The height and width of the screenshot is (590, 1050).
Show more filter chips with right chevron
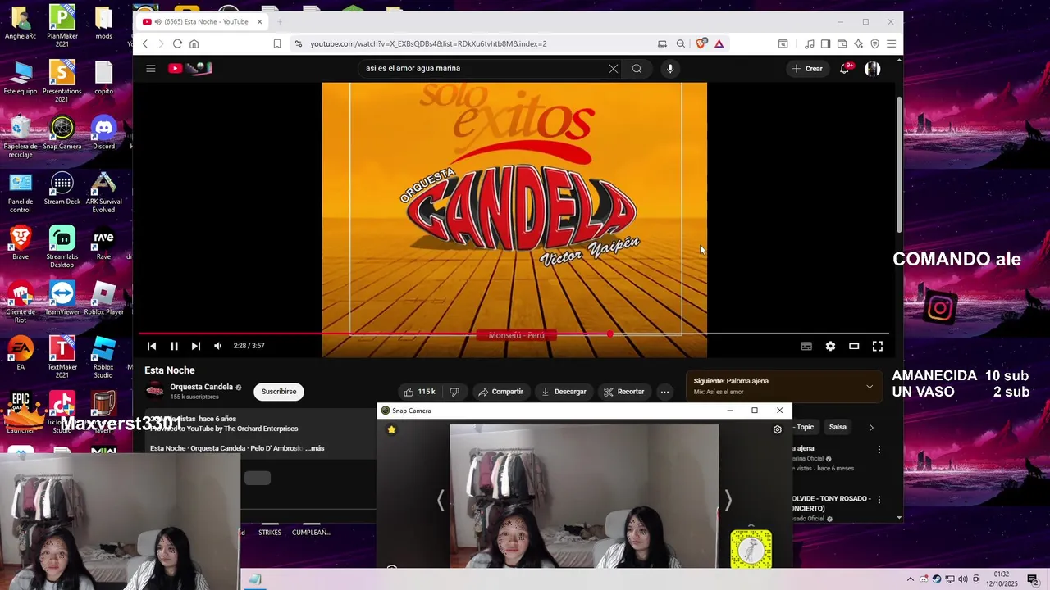(871, 427)
